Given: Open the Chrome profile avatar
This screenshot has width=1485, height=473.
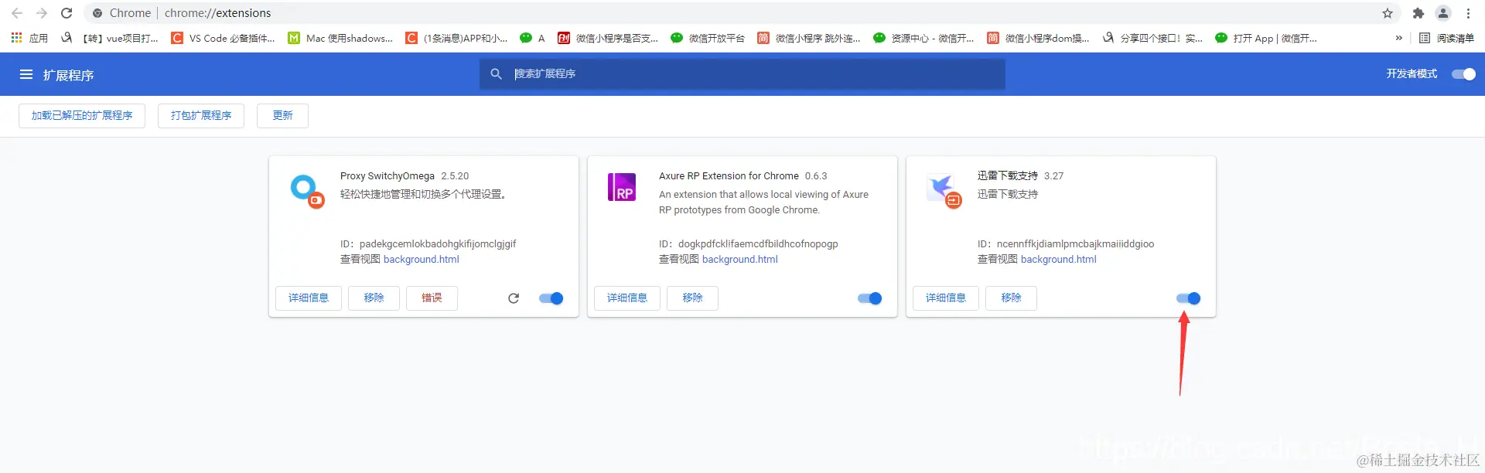Looking at the screenshot, I should click(1443, 13).
